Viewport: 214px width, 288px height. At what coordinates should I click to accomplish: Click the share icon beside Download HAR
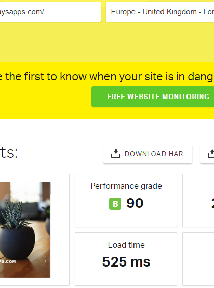pos(211,154)
